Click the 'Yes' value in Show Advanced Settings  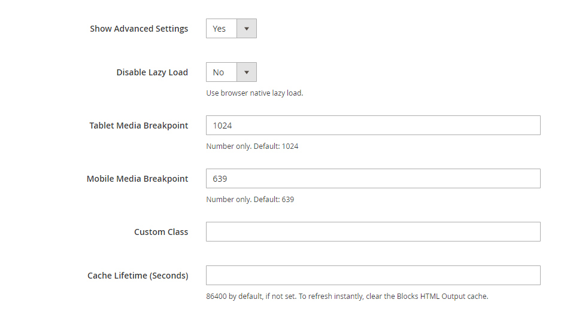[x=219, y=29]
